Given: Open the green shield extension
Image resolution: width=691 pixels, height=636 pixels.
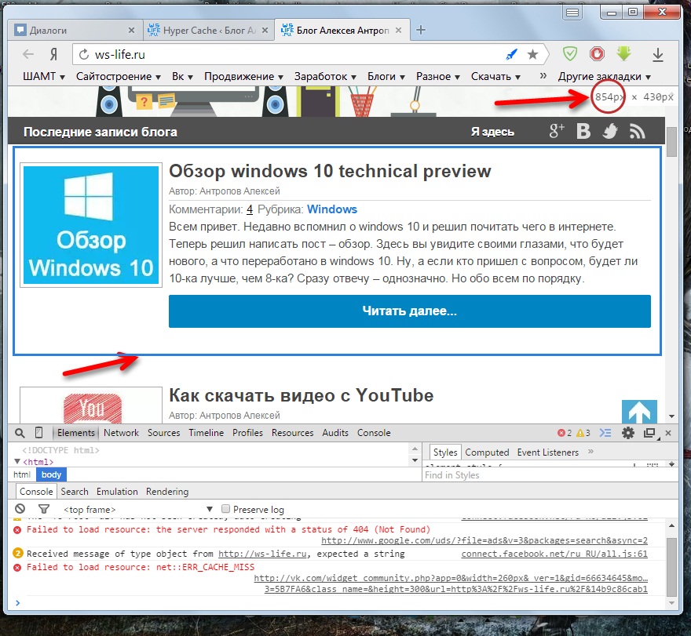Looking at the screenshot, I should point(570,54).
